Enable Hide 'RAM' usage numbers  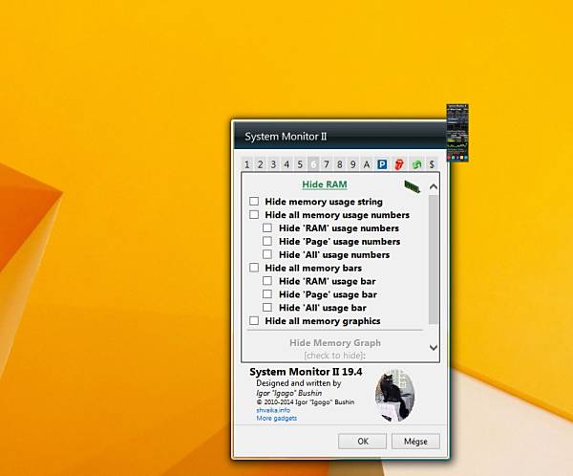(x=267, y=227)
